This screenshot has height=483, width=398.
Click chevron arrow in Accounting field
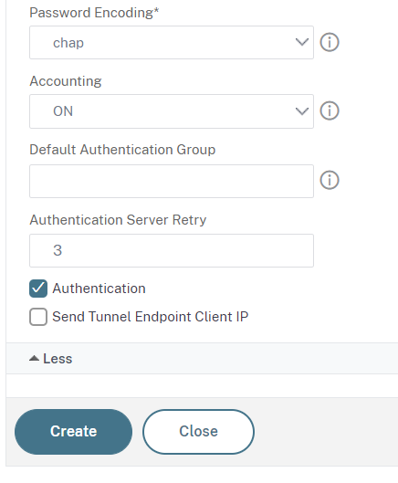302,111
